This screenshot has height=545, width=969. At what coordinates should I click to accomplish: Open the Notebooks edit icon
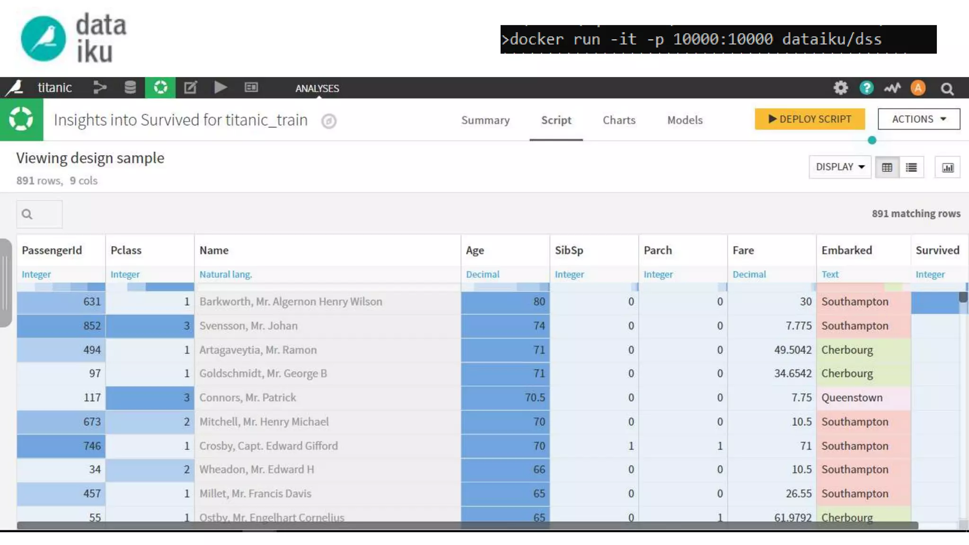(x=190, y=88)
